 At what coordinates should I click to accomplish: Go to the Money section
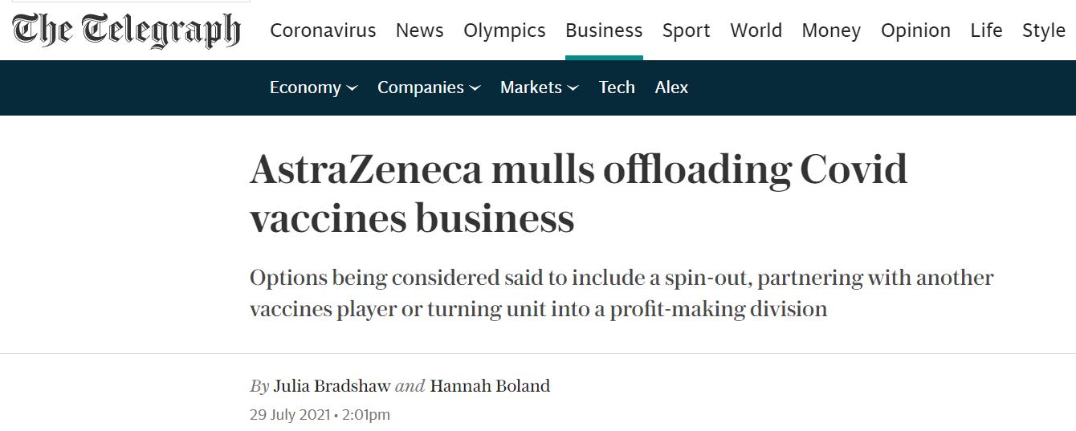pyautogui.click(x=831, y=30)
